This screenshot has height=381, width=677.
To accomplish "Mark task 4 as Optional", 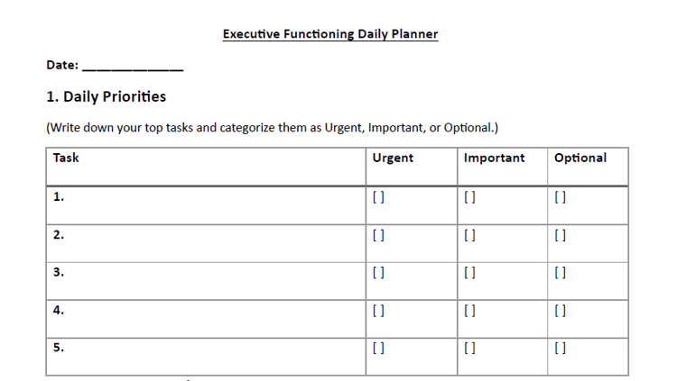I will tap(561, 311).
